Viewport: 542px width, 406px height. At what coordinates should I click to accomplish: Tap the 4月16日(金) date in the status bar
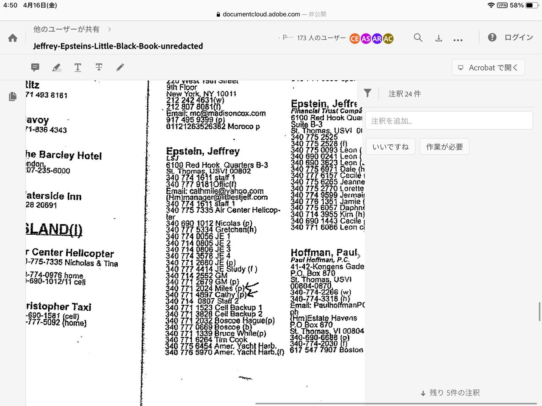(x=40, y=5)
